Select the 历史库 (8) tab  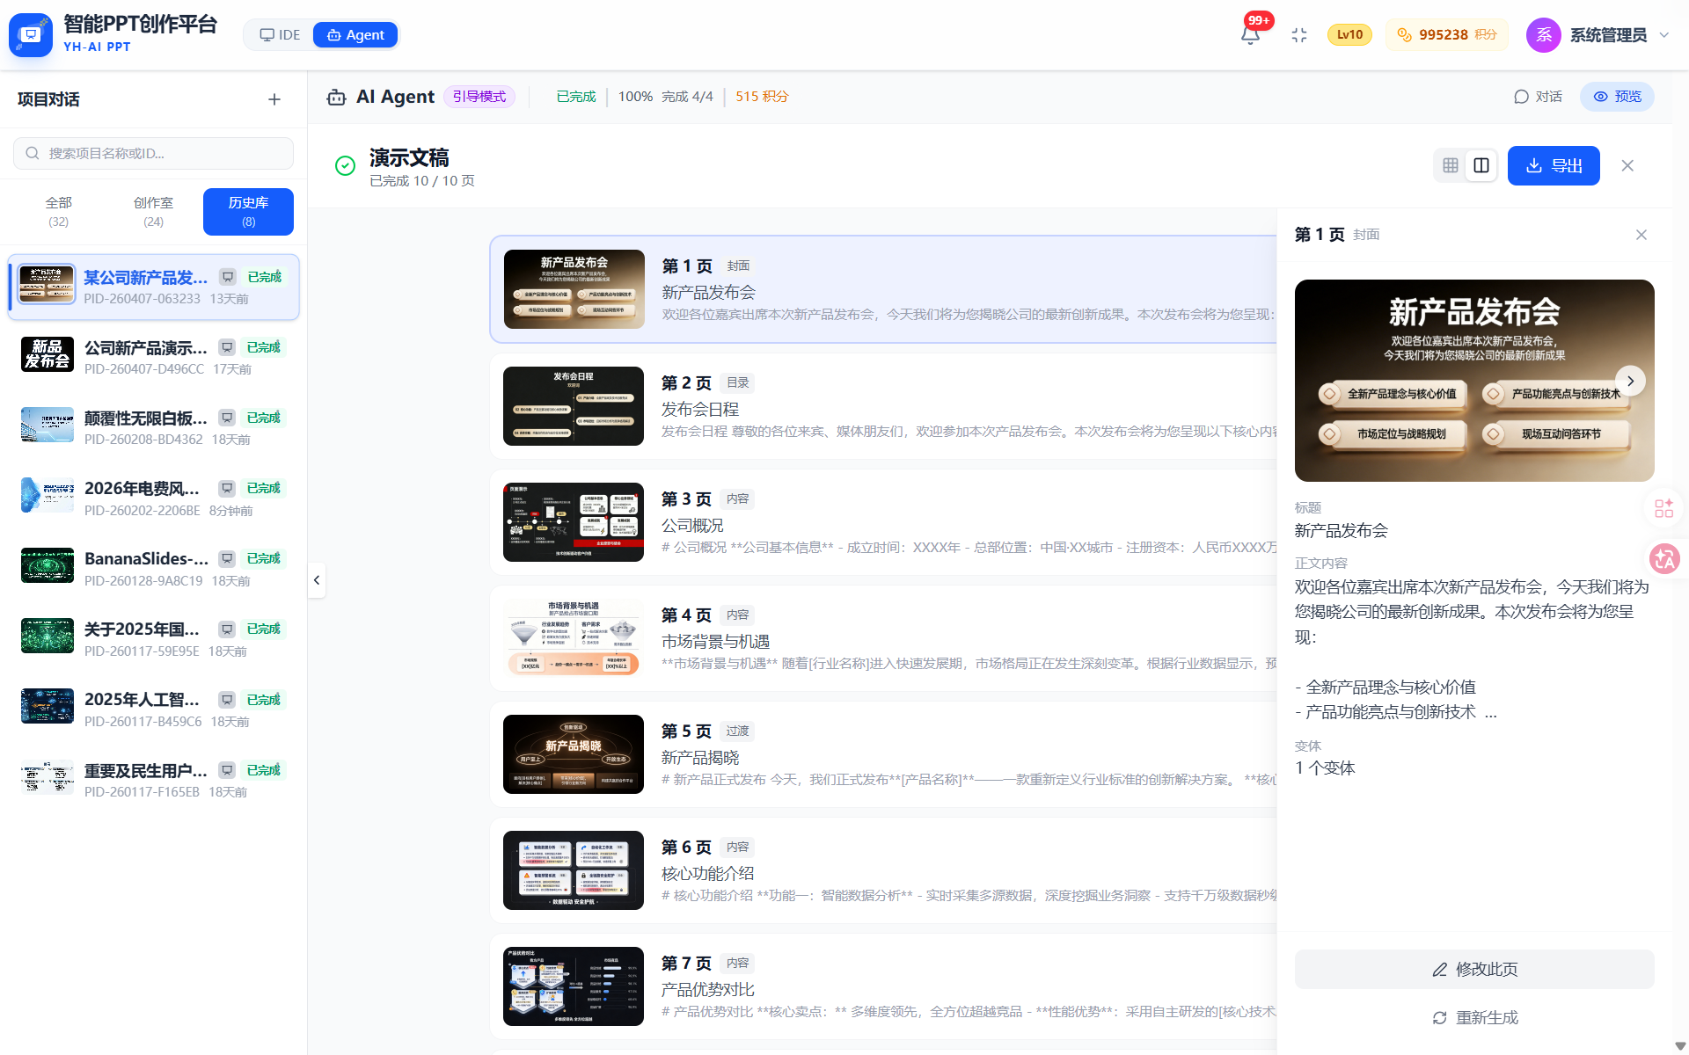(x=248, y=212)
